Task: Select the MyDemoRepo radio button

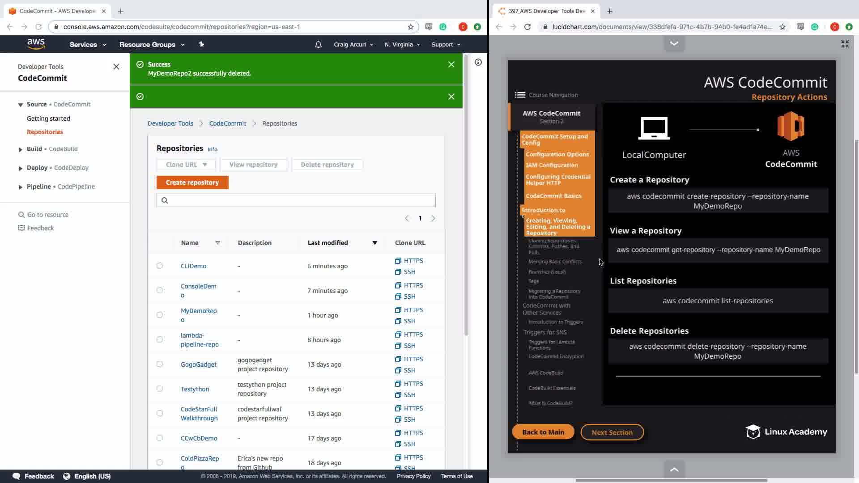Action: click(160, 315)
